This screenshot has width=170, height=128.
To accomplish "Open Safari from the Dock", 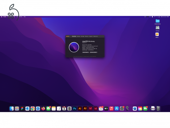I will click(x=38, y=109).
